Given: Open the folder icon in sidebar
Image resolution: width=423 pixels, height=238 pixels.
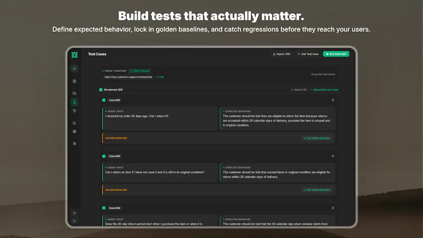Looking at the screenshot, I should [x=75, y=93].
